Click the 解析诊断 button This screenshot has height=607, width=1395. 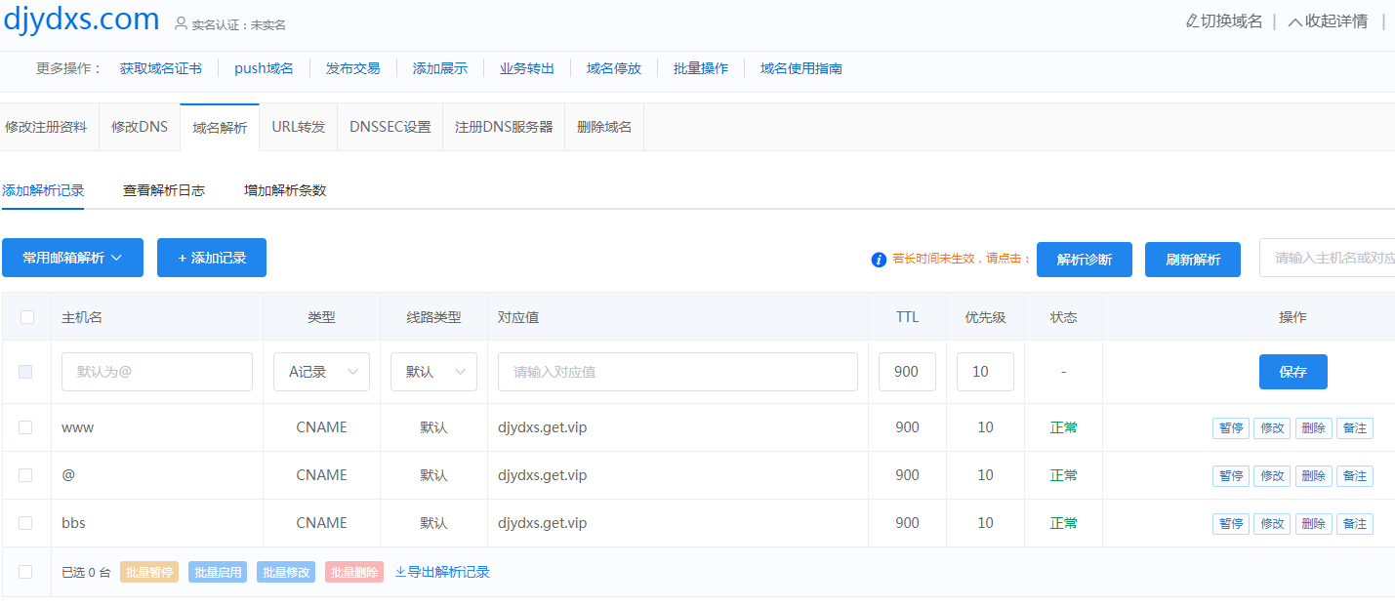[x=1084, y=259]
